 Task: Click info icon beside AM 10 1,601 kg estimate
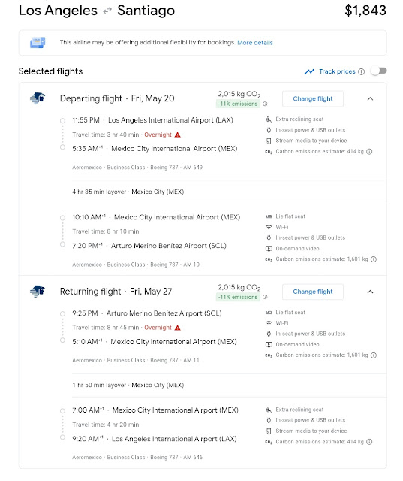(x=374, y=259)
